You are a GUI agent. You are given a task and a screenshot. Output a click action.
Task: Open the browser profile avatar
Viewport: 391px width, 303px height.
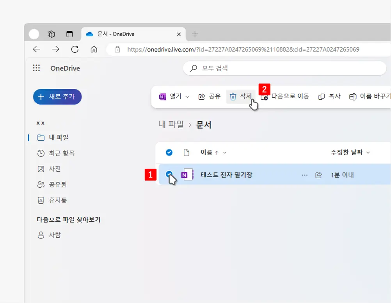point(34,34)
